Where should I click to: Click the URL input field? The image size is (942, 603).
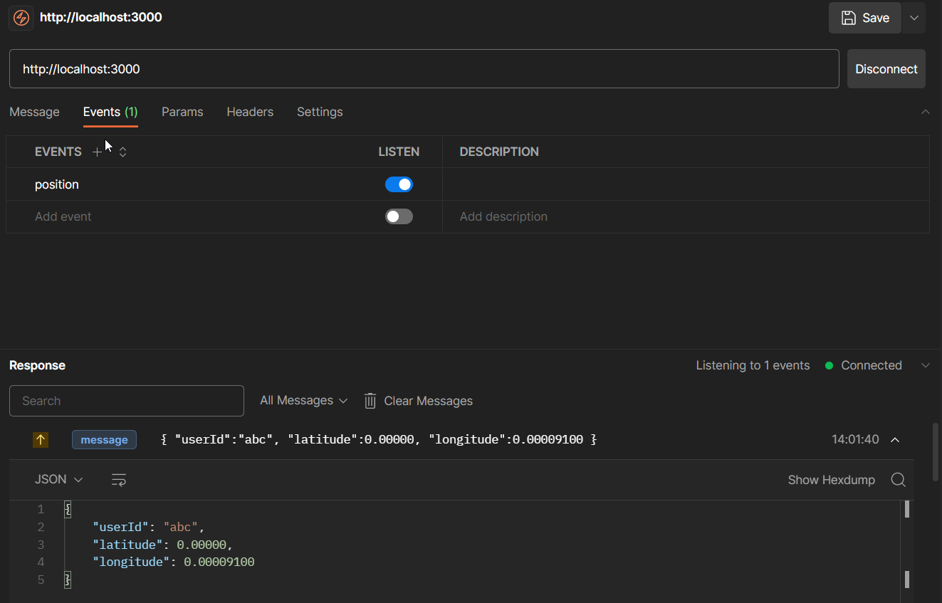(x=424, y=69)
